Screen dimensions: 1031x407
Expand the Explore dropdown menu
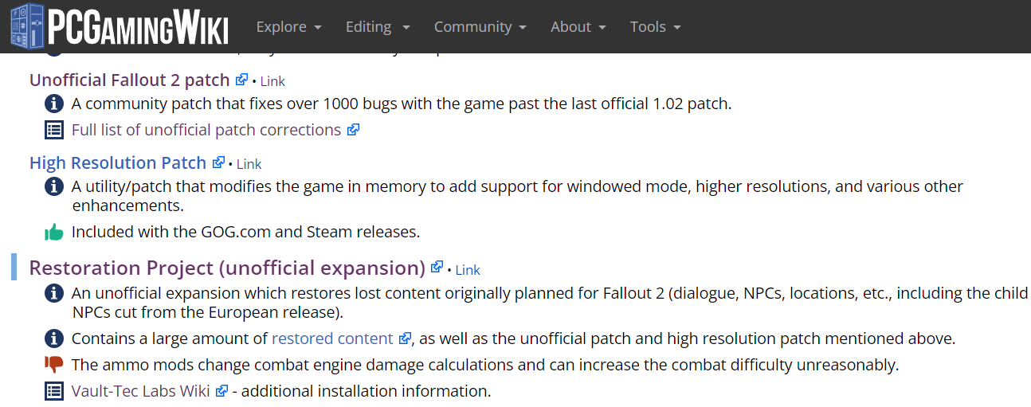pos(288,26)
